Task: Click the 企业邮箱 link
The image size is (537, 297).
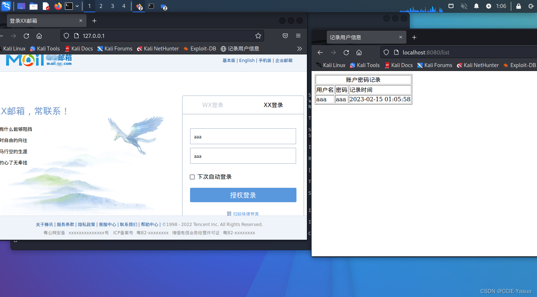Action: click(x=284, y=61)
